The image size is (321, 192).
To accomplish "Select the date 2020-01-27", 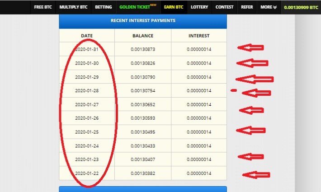I will 87,104.
